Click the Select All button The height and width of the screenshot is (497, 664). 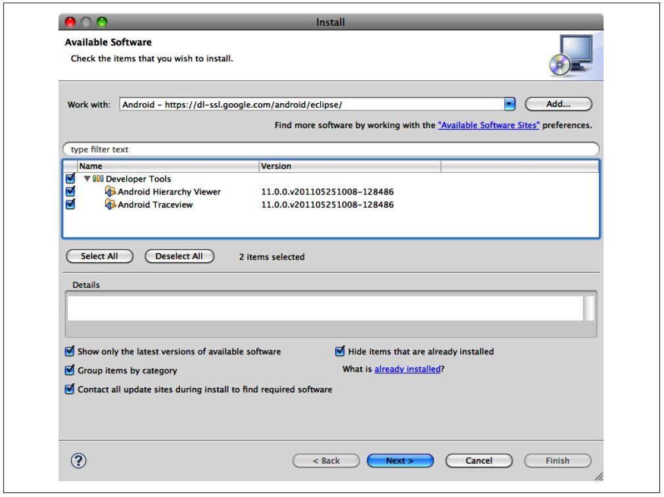tap(99, 256)
